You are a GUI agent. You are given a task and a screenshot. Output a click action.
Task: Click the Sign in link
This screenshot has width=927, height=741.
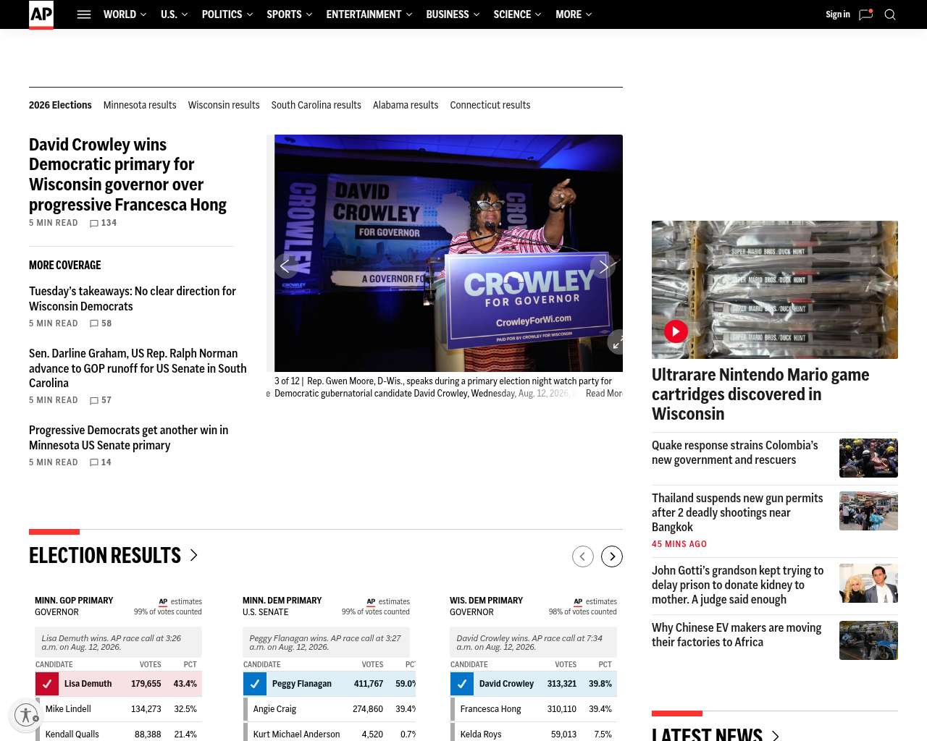[838, 14]
